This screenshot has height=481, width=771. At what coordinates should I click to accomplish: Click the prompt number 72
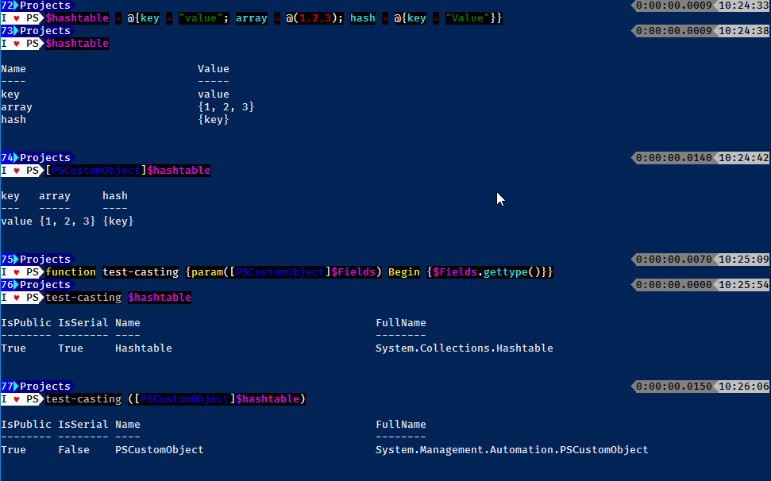tap(7, 6)
